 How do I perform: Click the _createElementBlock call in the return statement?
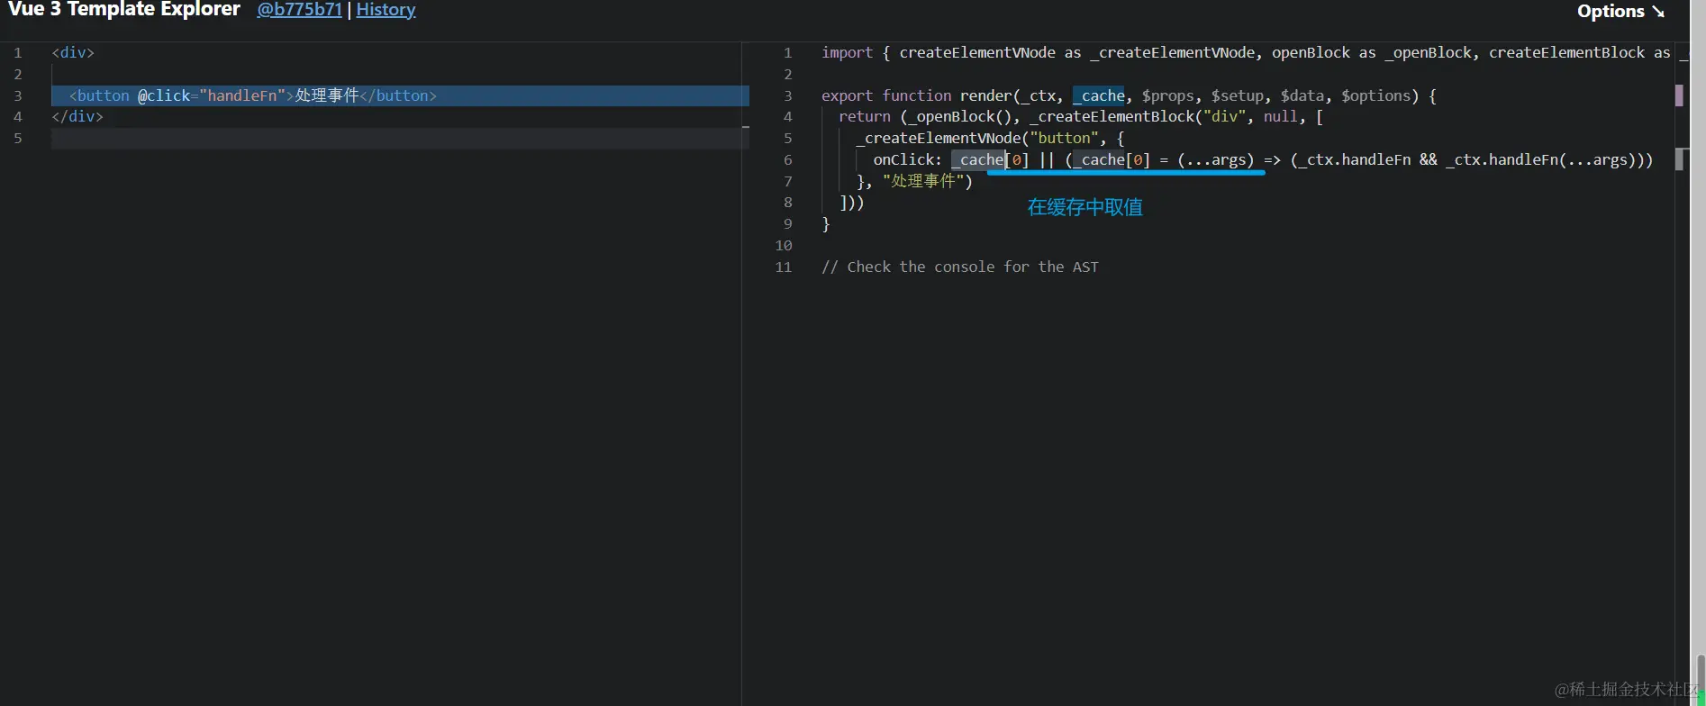point(1112,116)
